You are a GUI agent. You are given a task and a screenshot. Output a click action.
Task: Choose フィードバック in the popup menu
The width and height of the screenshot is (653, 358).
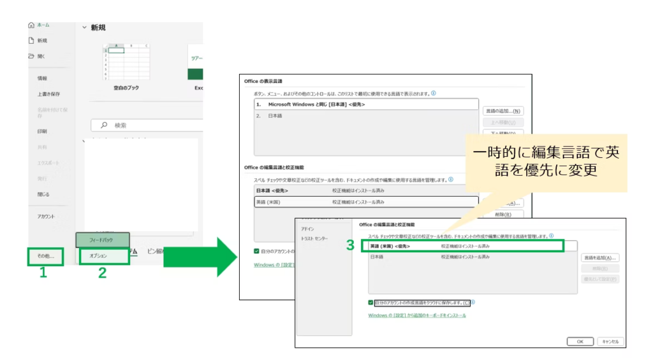pyautogui.click(x=101, y=240)
